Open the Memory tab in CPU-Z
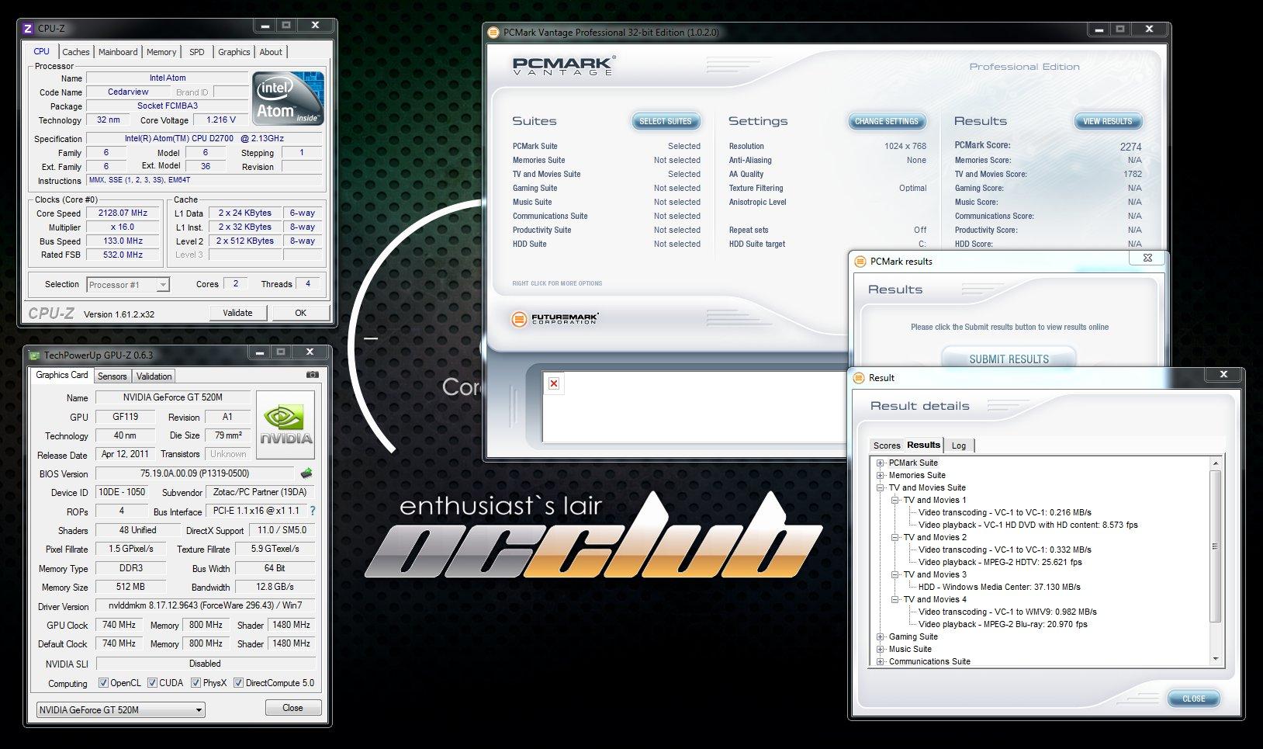The image size is (1263, 749). pyautogui.click(x=161, y=52)
